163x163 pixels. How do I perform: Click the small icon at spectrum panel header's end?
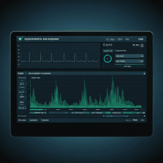144,74
